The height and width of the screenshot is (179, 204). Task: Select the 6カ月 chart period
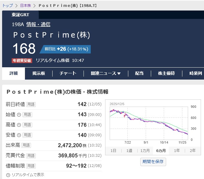(161, 151)
